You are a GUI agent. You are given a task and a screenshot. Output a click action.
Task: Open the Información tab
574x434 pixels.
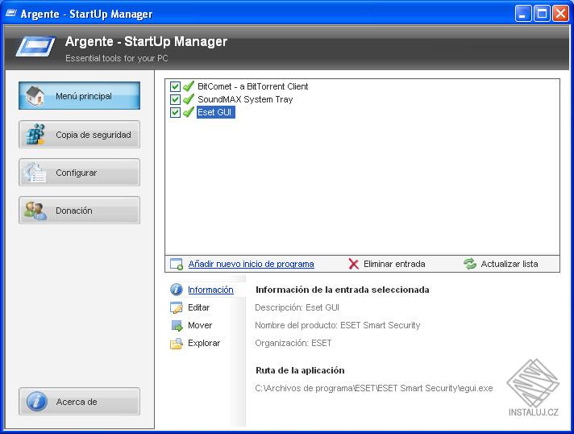210,290
